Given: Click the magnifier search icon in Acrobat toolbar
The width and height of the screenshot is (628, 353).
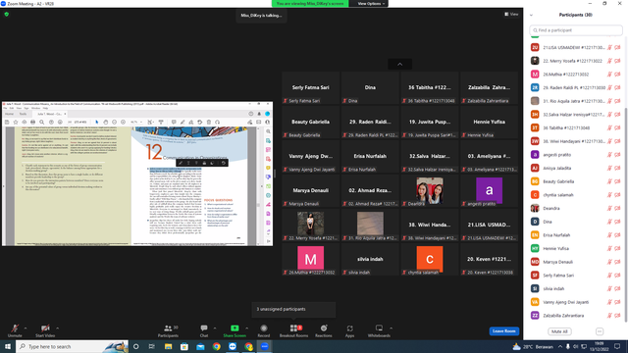Looking at the screenshot, I should pos(41,122).
